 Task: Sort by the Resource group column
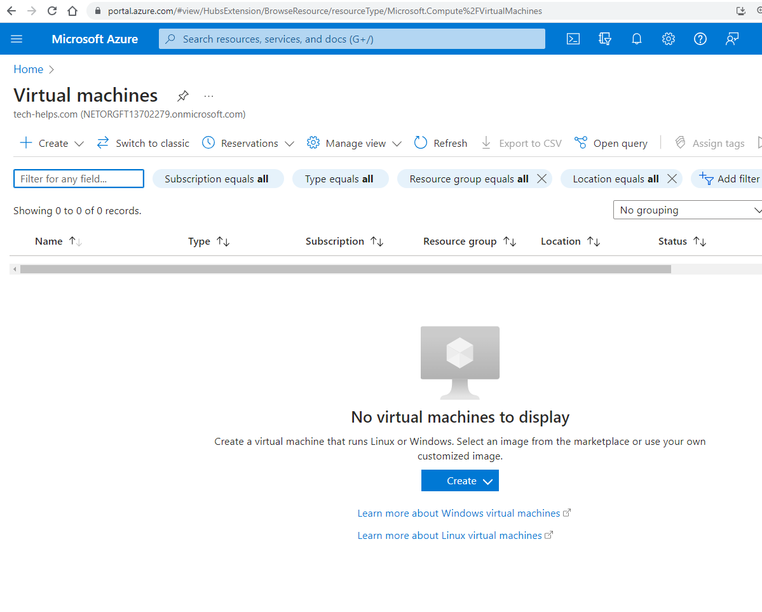coord(470,241)
